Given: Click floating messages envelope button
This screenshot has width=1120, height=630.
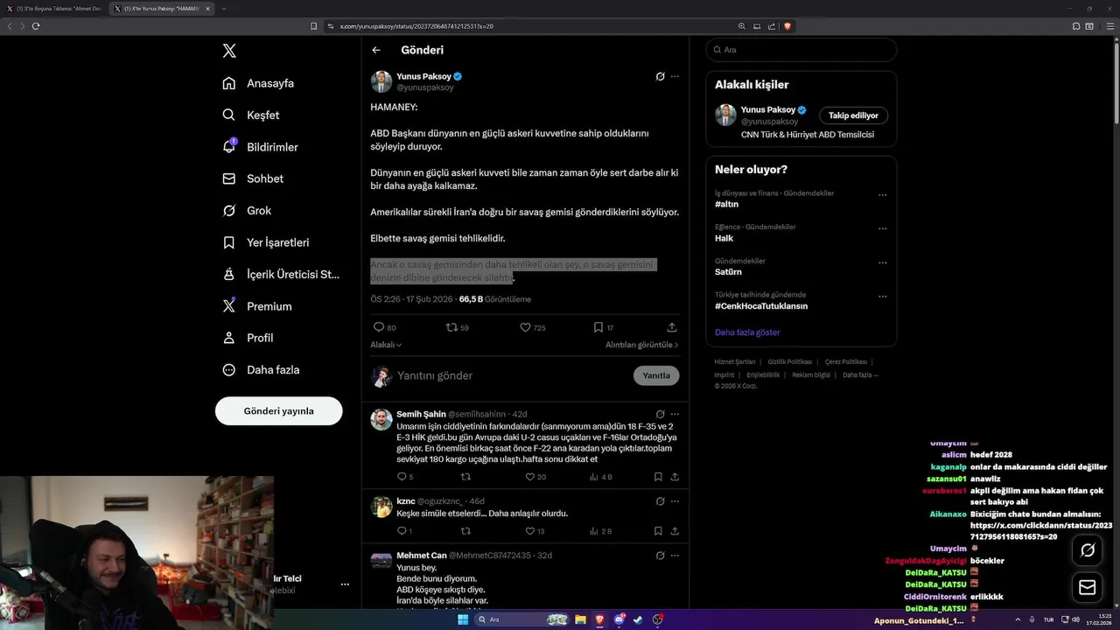Looking at the screenshot, I should tap(1088, 587).
